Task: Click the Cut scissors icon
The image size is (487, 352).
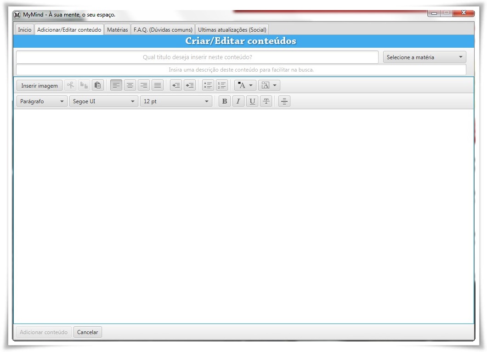Action: (70, 85)
